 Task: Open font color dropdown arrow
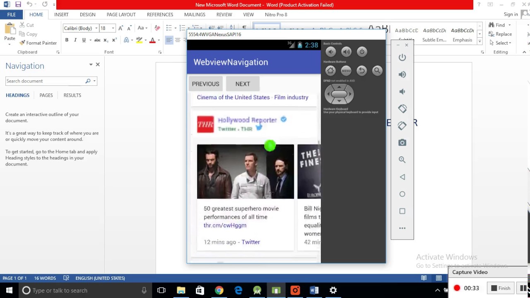click(x=159, y=40)
